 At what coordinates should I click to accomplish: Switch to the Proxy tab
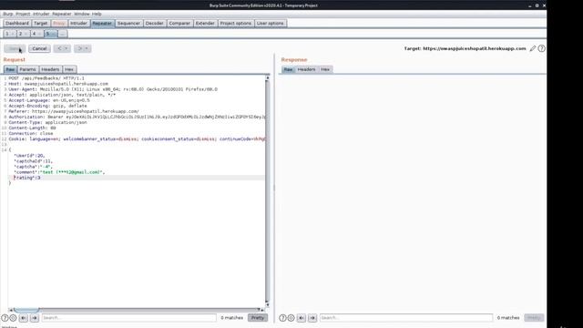[x=58, y=23]
